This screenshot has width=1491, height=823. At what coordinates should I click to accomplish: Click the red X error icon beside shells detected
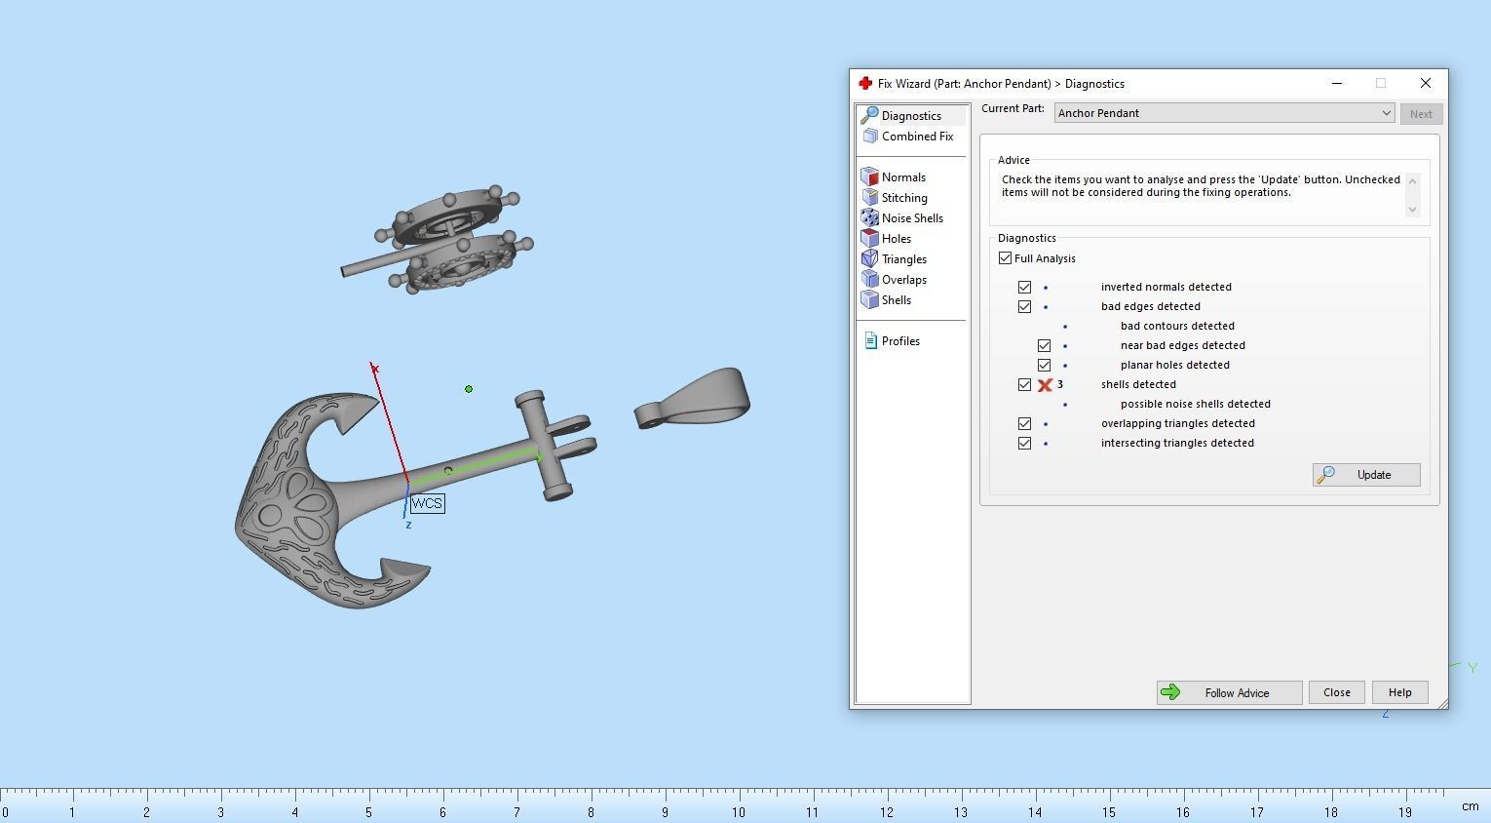1045,385
